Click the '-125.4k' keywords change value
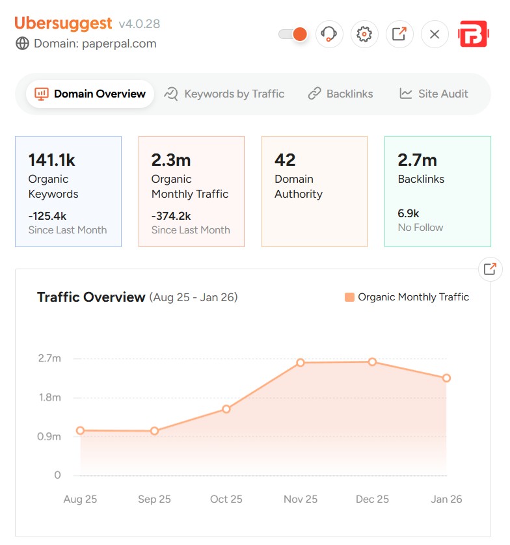 47,216
